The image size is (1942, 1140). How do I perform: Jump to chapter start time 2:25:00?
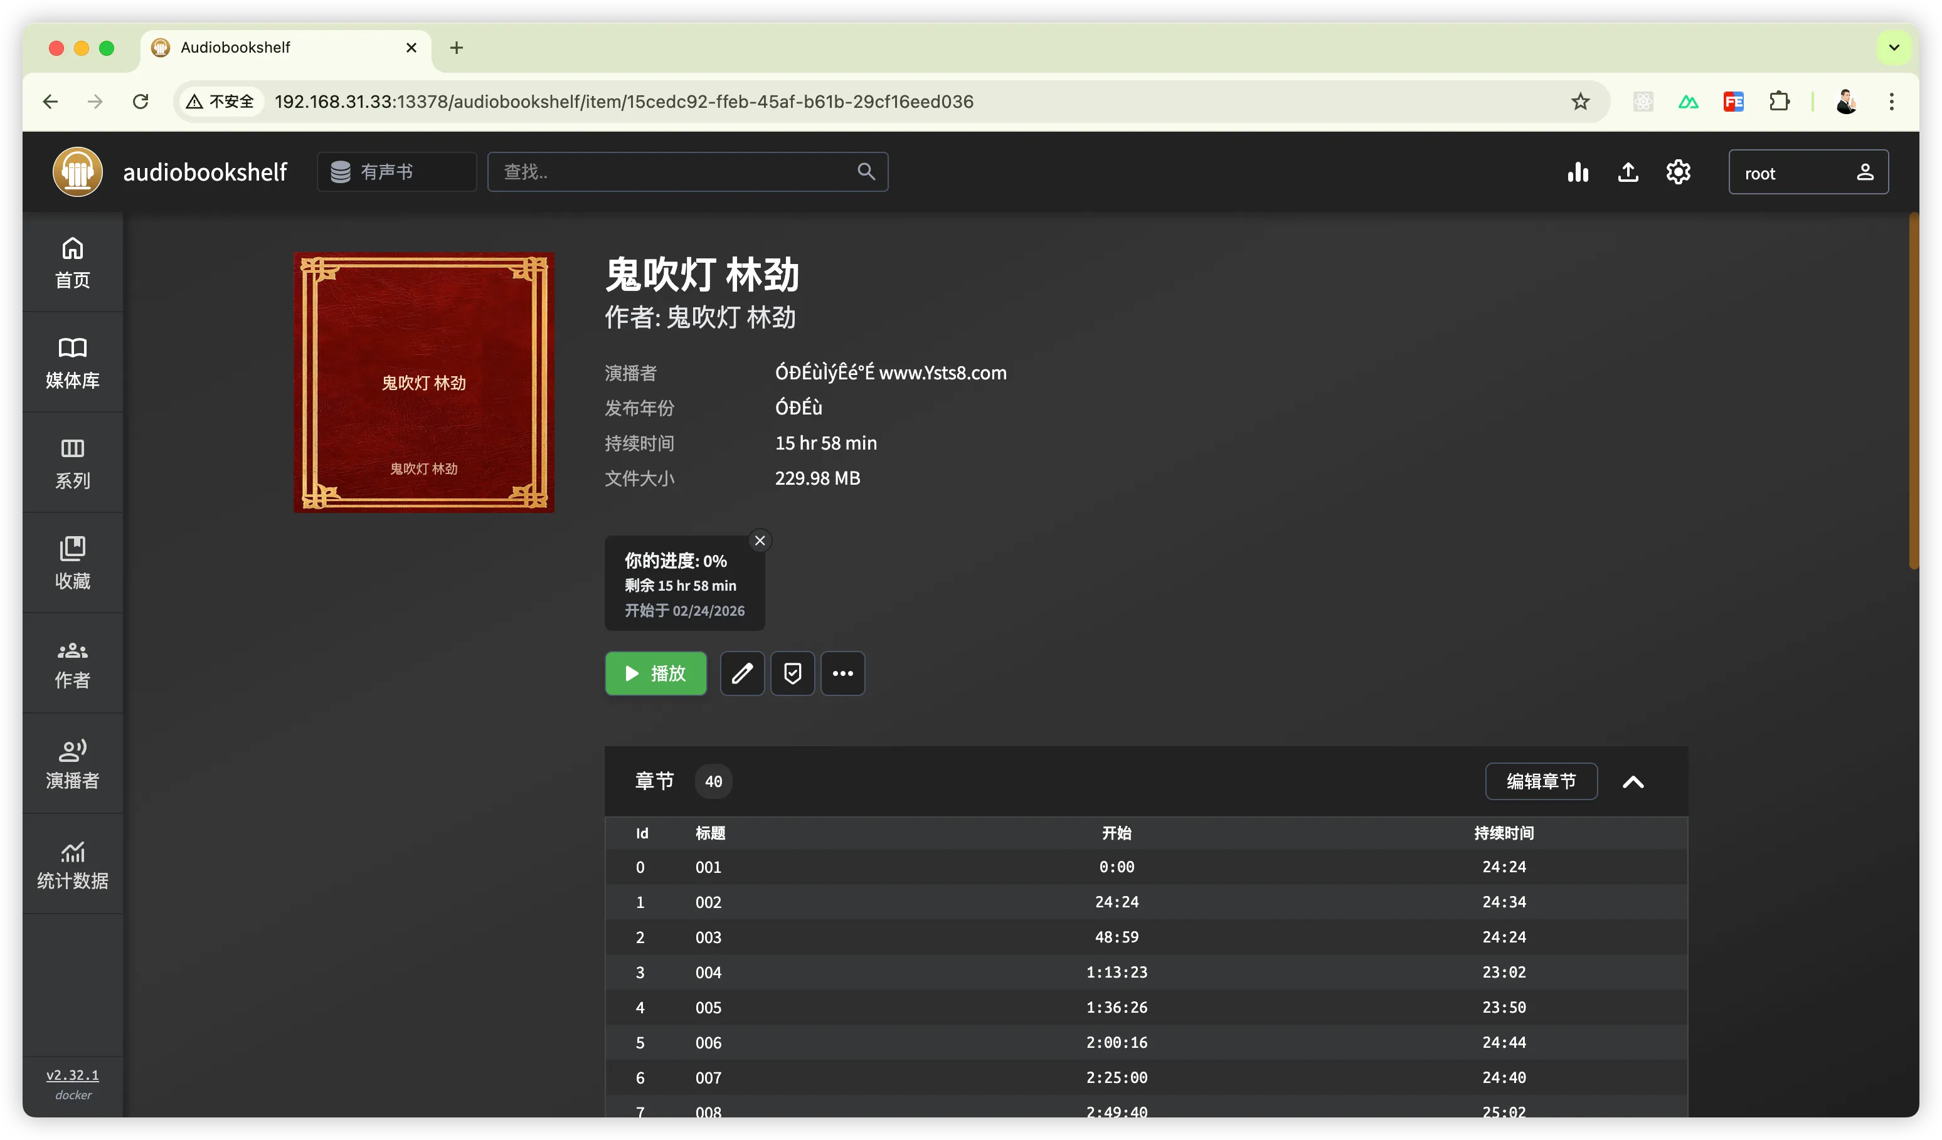pyautogui.click(x=1117, y=1078)
